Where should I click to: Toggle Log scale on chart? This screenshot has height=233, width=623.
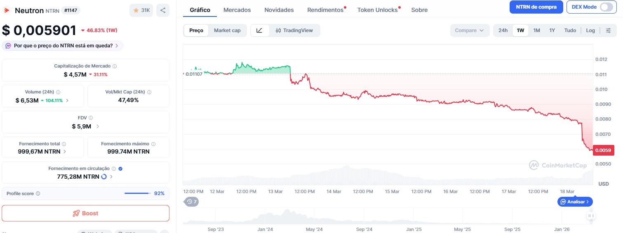590,30
